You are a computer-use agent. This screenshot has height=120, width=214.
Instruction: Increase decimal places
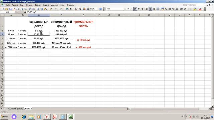[x=173, y=9]
